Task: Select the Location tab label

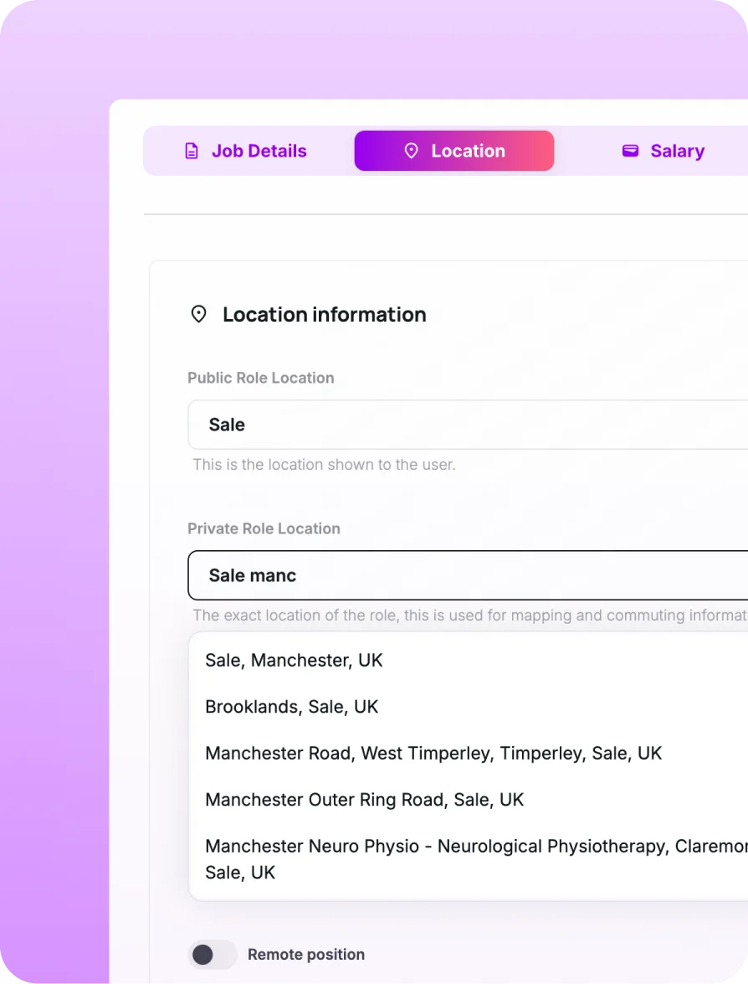Action: point(468,152)
